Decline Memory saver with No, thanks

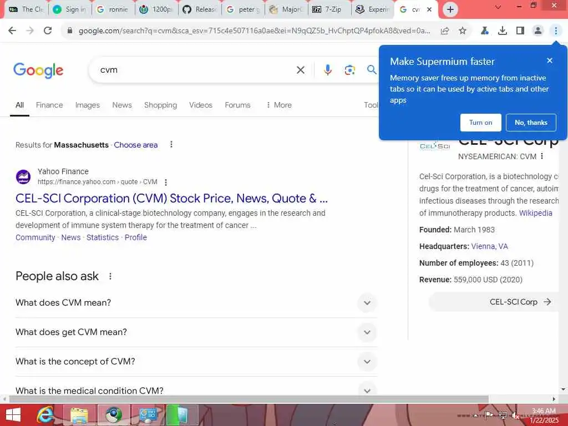tap(531, 123)
